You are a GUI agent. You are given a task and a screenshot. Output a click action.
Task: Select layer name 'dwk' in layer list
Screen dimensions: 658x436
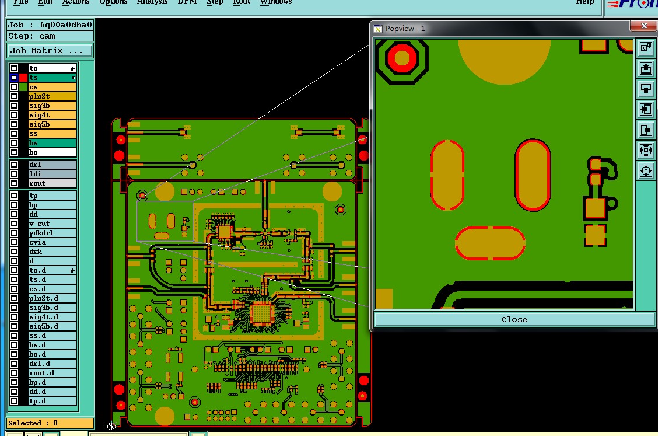pyautogui.click(x=52, y=252)
